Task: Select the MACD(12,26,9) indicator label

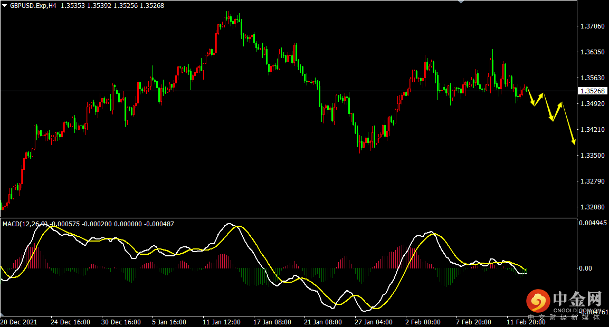Action: [x=23, y=224]
